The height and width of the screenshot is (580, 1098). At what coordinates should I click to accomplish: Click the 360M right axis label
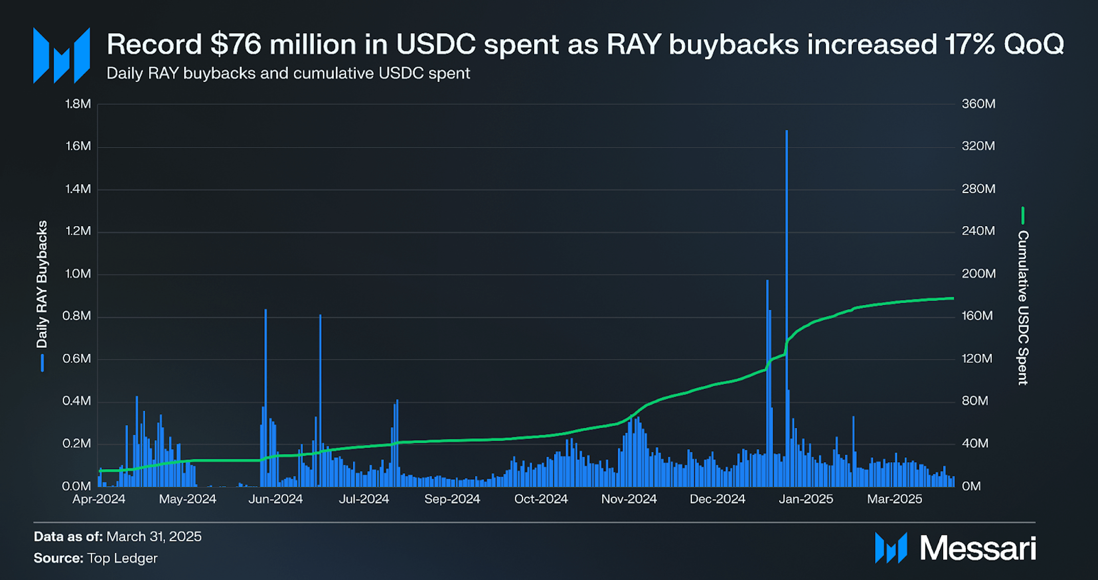(979, 104)
